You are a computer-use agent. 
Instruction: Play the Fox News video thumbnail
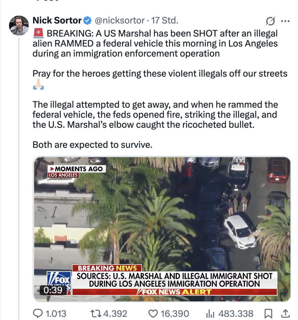[x=162, y=229]
